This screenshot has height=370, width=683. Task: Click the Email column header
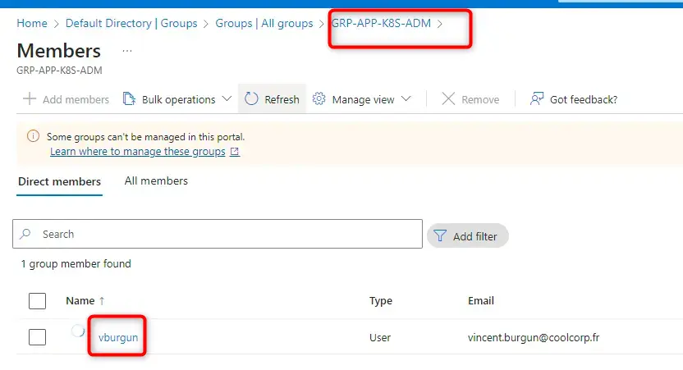(x=481, y=301)
